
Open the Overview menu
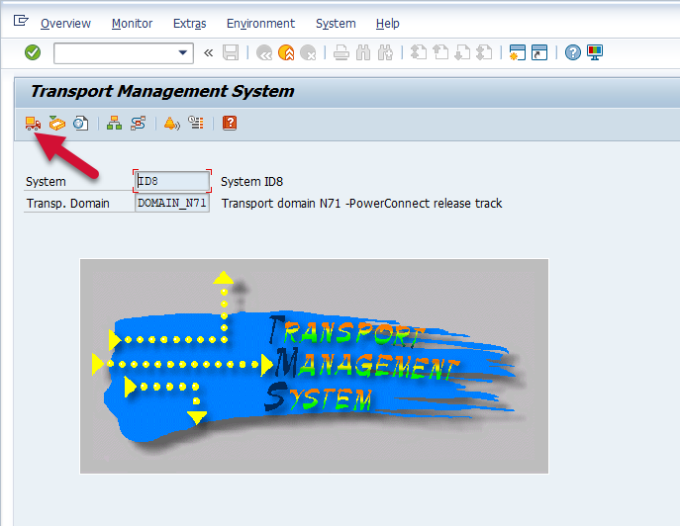click(x=65, y=23)
